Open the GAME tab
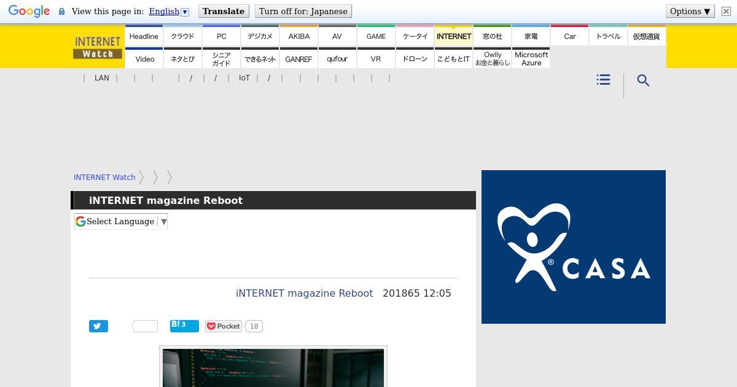Screen dimensions: 737x387 click(x=376, y=36)
